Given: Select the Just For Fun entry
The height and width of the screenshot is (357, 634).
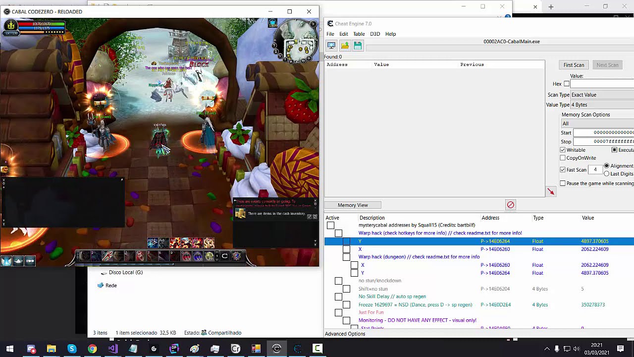Looking at the screenshot, I should [371, 312].
